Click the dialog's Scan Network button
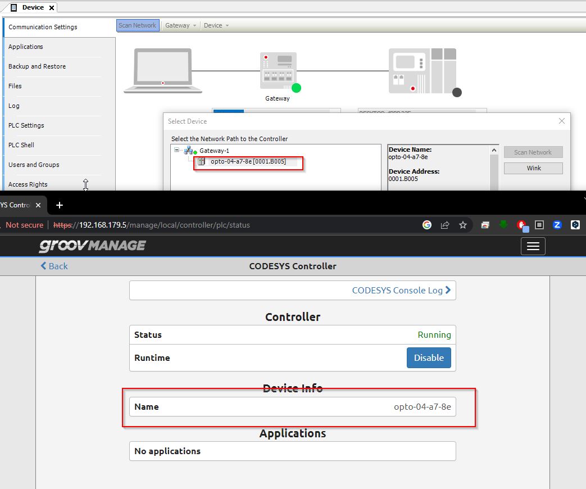 (533, 152)
